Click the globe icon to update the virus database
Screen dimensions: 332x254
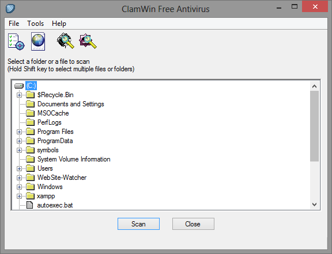click(38, 41)
